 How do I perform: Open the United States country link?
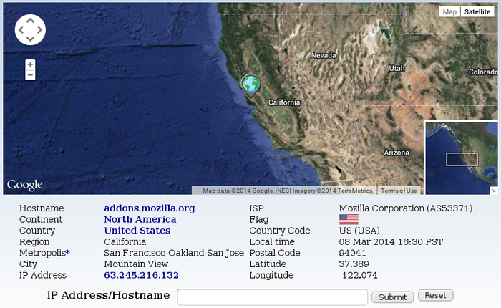[x=137, y=231]
